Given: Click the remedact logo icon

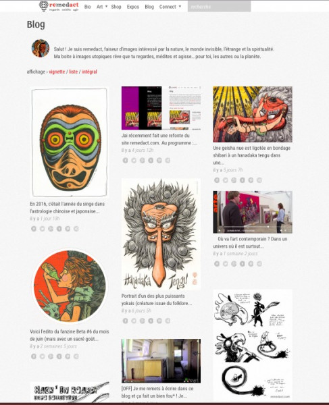Looking at the screenshot, I should [x=44, y=6].
